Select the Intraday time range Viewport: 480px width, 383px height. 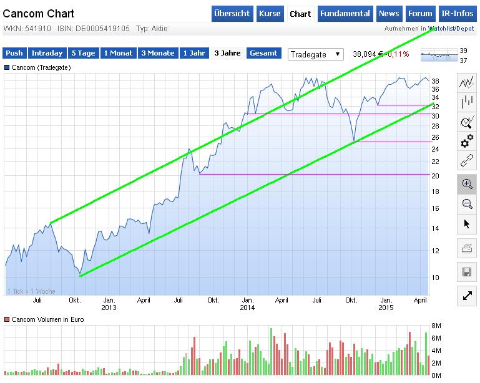click(x=47, y=54)
